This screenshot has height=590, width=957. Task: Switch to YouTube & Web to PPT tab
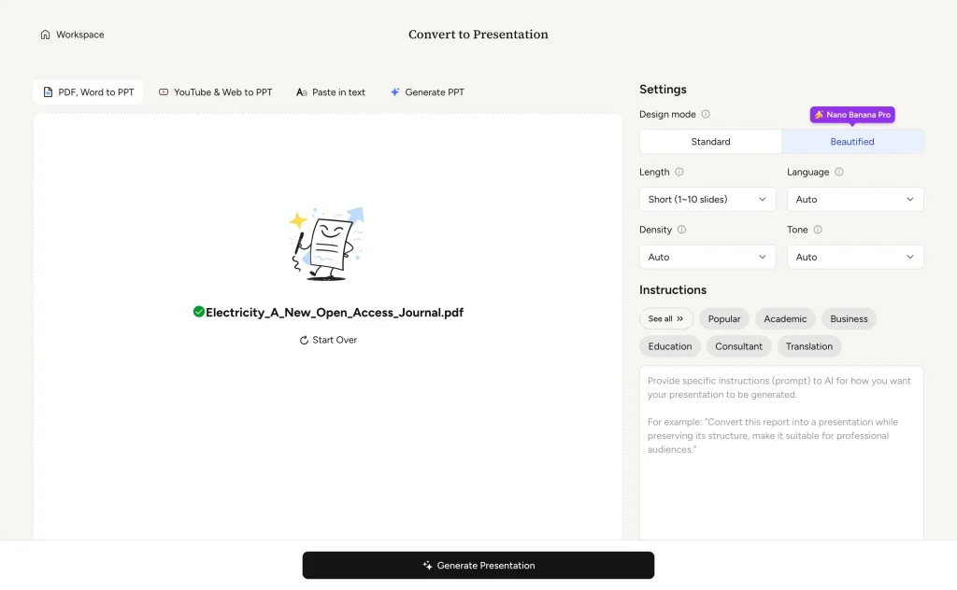pyautogui.click(x=216, y=92)
